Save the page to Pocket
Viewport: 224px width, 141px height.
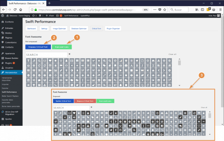pyautogui.click(x=160, y=10)
